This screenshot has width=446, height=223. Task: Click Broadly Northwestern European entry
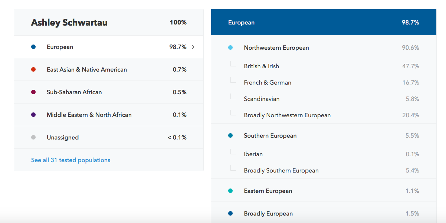pyautogui.click(x=287, y=115)
